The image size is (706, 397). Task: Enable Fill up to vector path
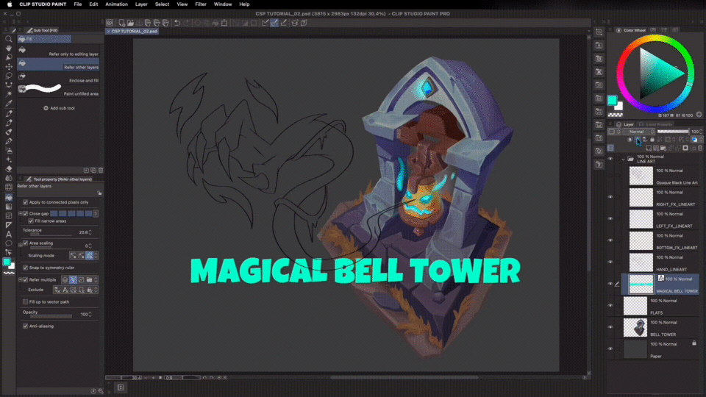(25, 301)
